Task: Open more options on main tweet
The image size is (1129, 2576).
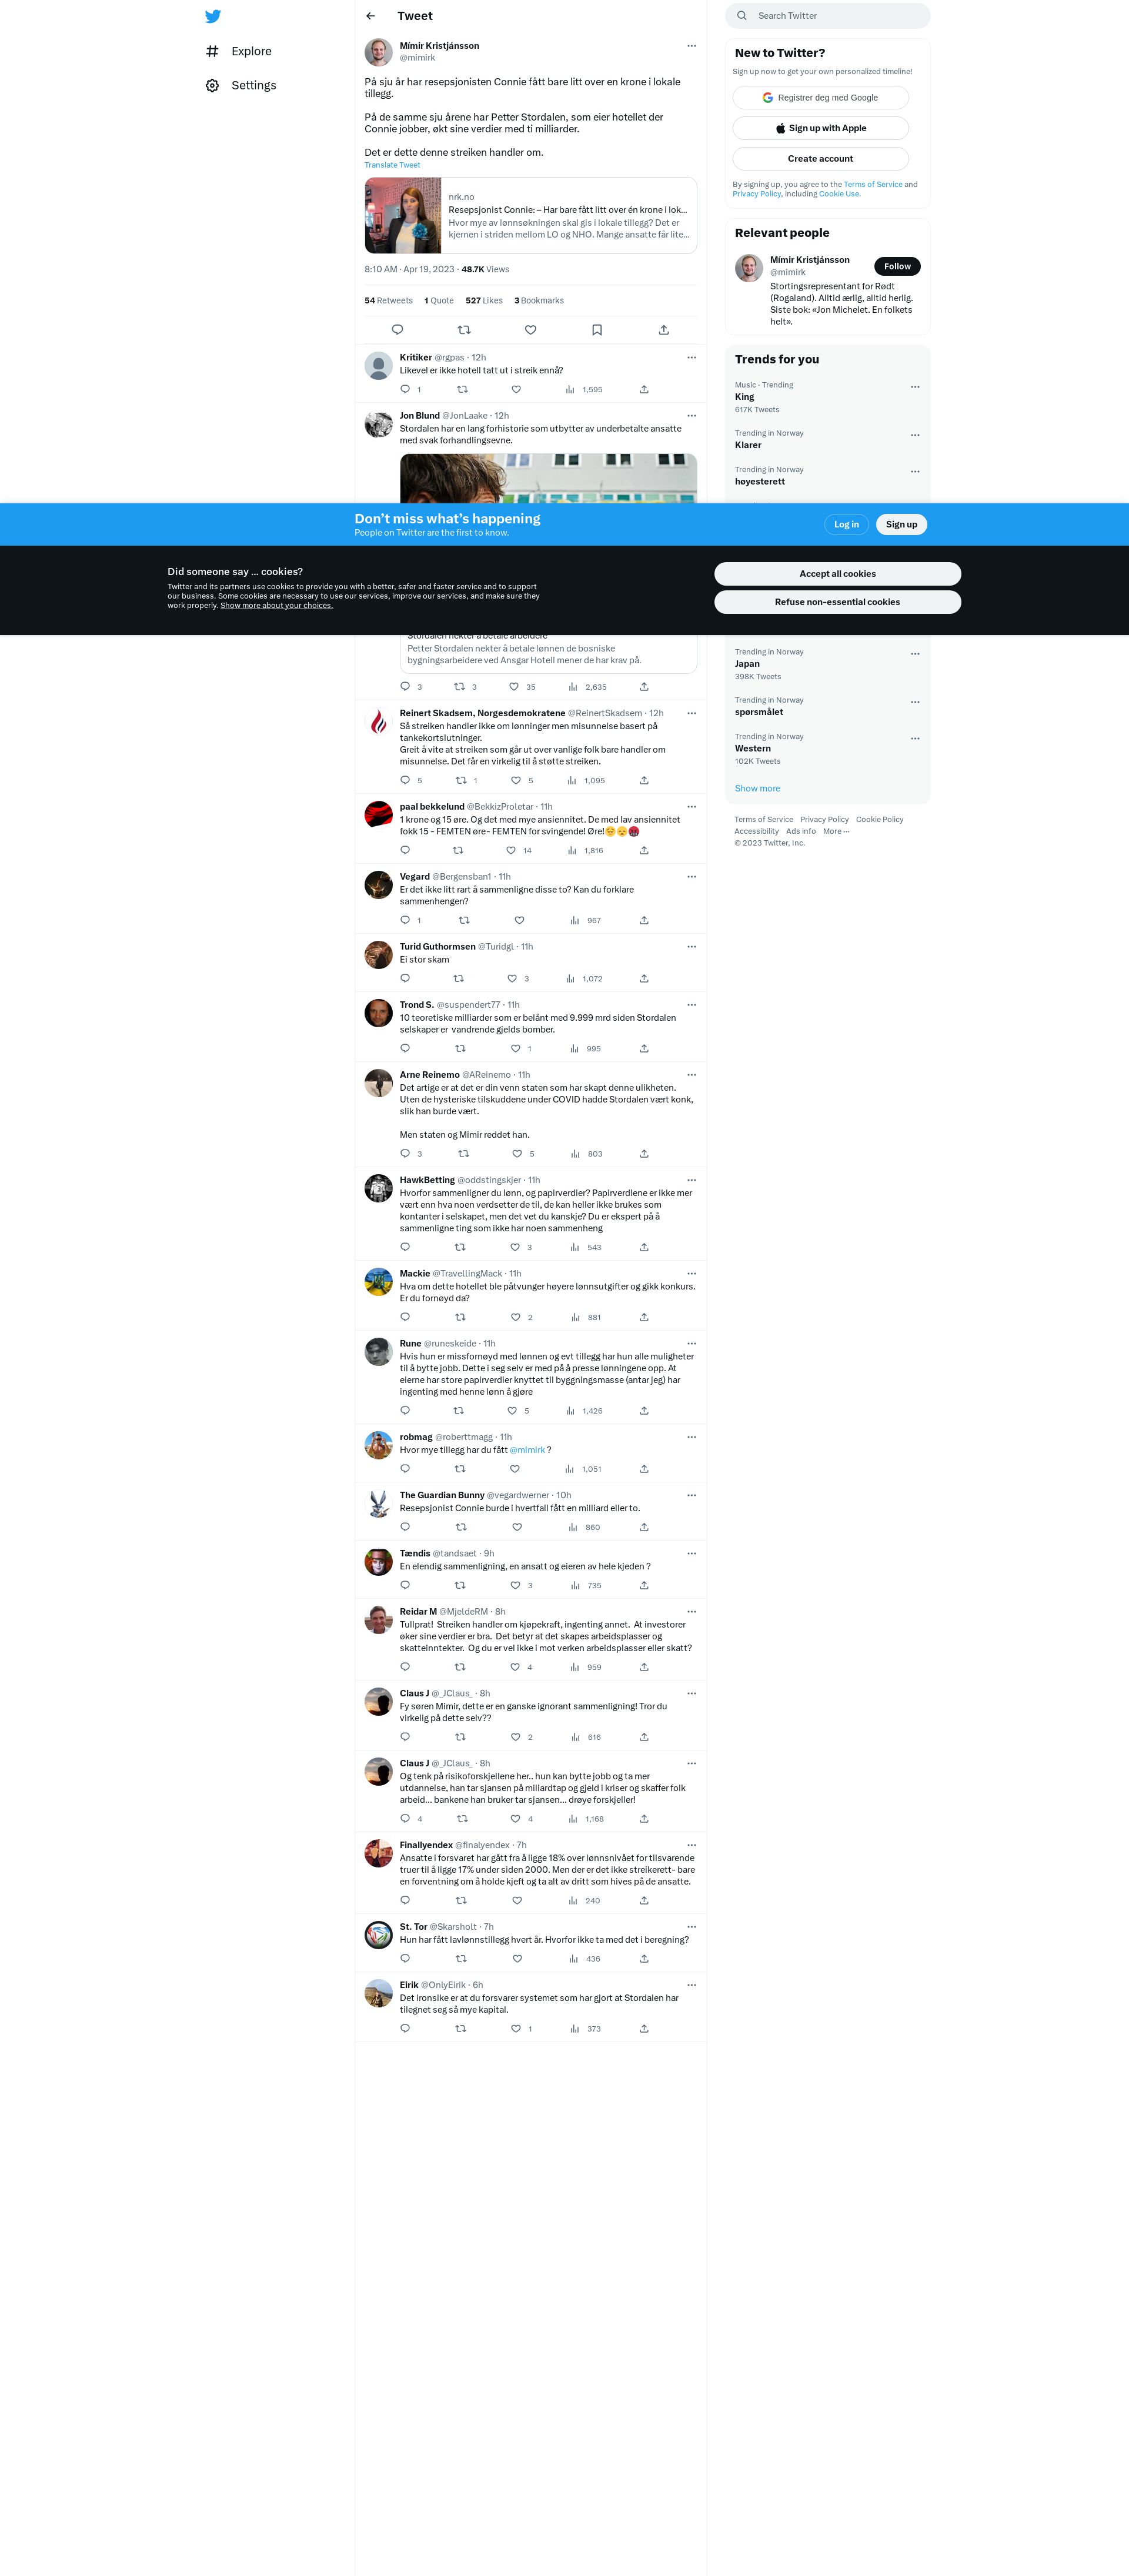Action: coord(691,46)
